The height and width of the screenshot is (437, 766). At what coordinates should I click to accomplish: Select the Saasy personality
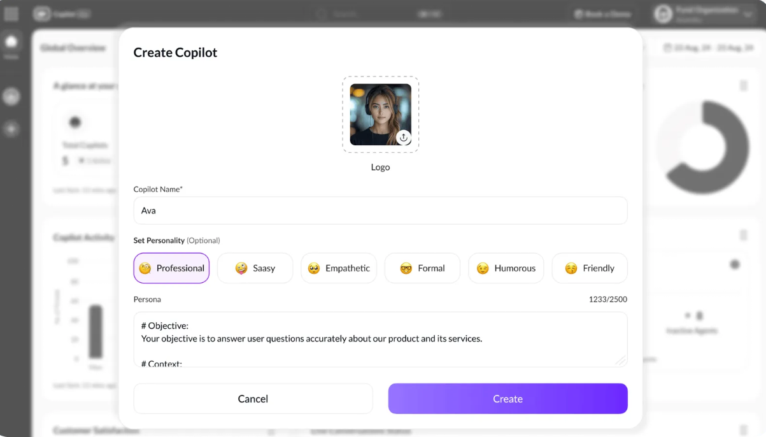(x=255, y=268)
